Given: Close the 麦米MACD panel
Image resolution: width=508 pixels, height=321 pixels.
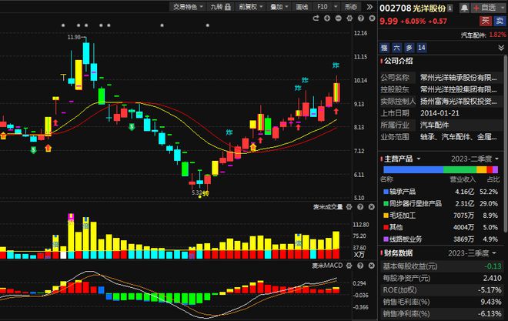Looking at the screenshot, I should click(x=372, y=266).
